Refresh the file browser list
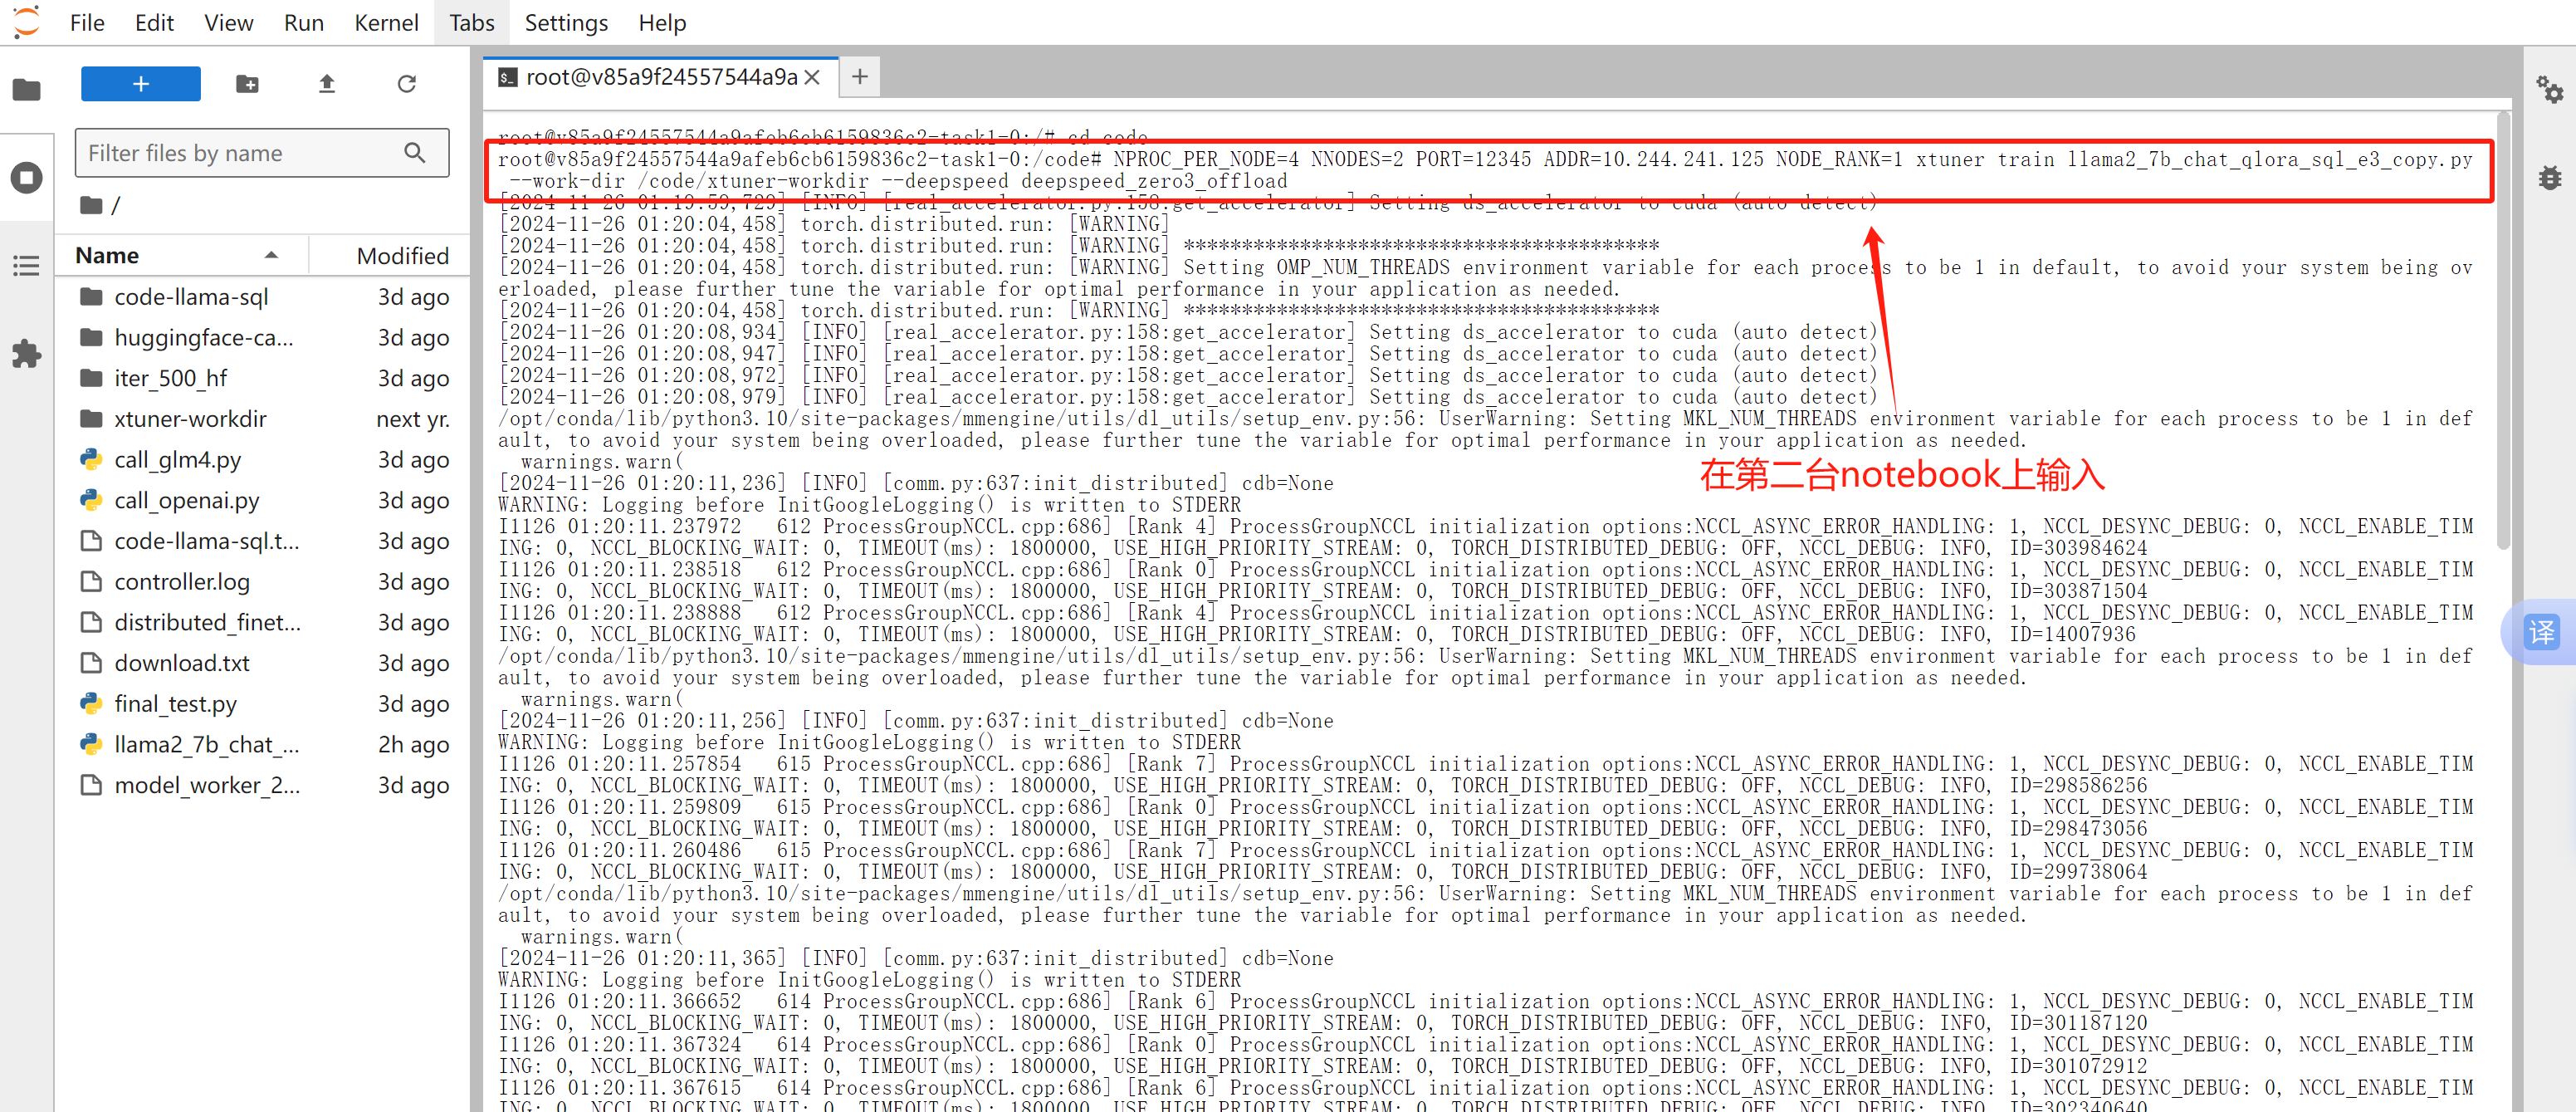Viewport: 2576px width, 1112px height. click(x=406, y=84)
